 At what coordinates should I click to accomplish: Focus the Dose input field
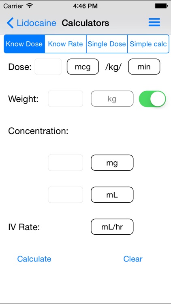(x=48, y=67)
